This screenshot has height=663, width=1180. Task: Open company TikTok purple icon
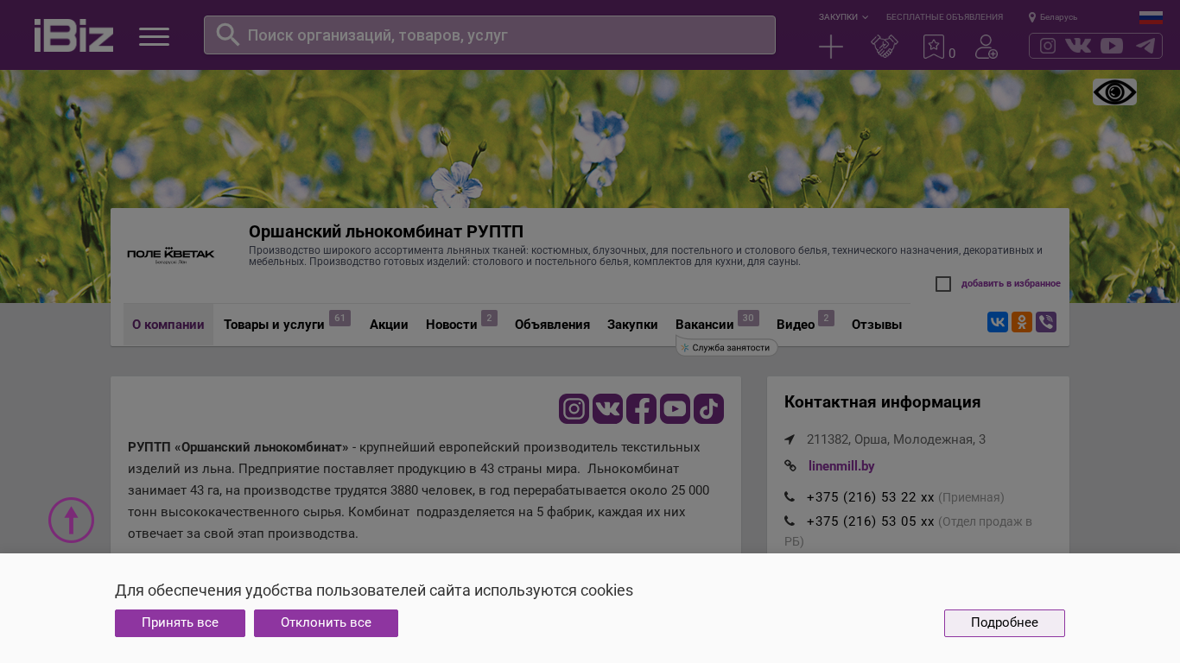click(708, 408)
